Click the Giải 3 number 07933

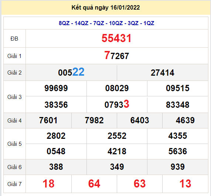(x=117, y=104)
